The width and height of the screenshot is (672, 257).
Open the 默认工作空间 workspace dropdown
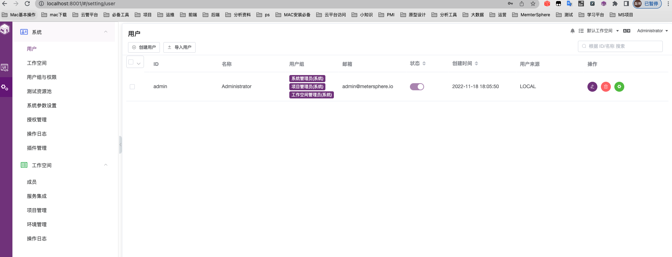coord(603,31)
